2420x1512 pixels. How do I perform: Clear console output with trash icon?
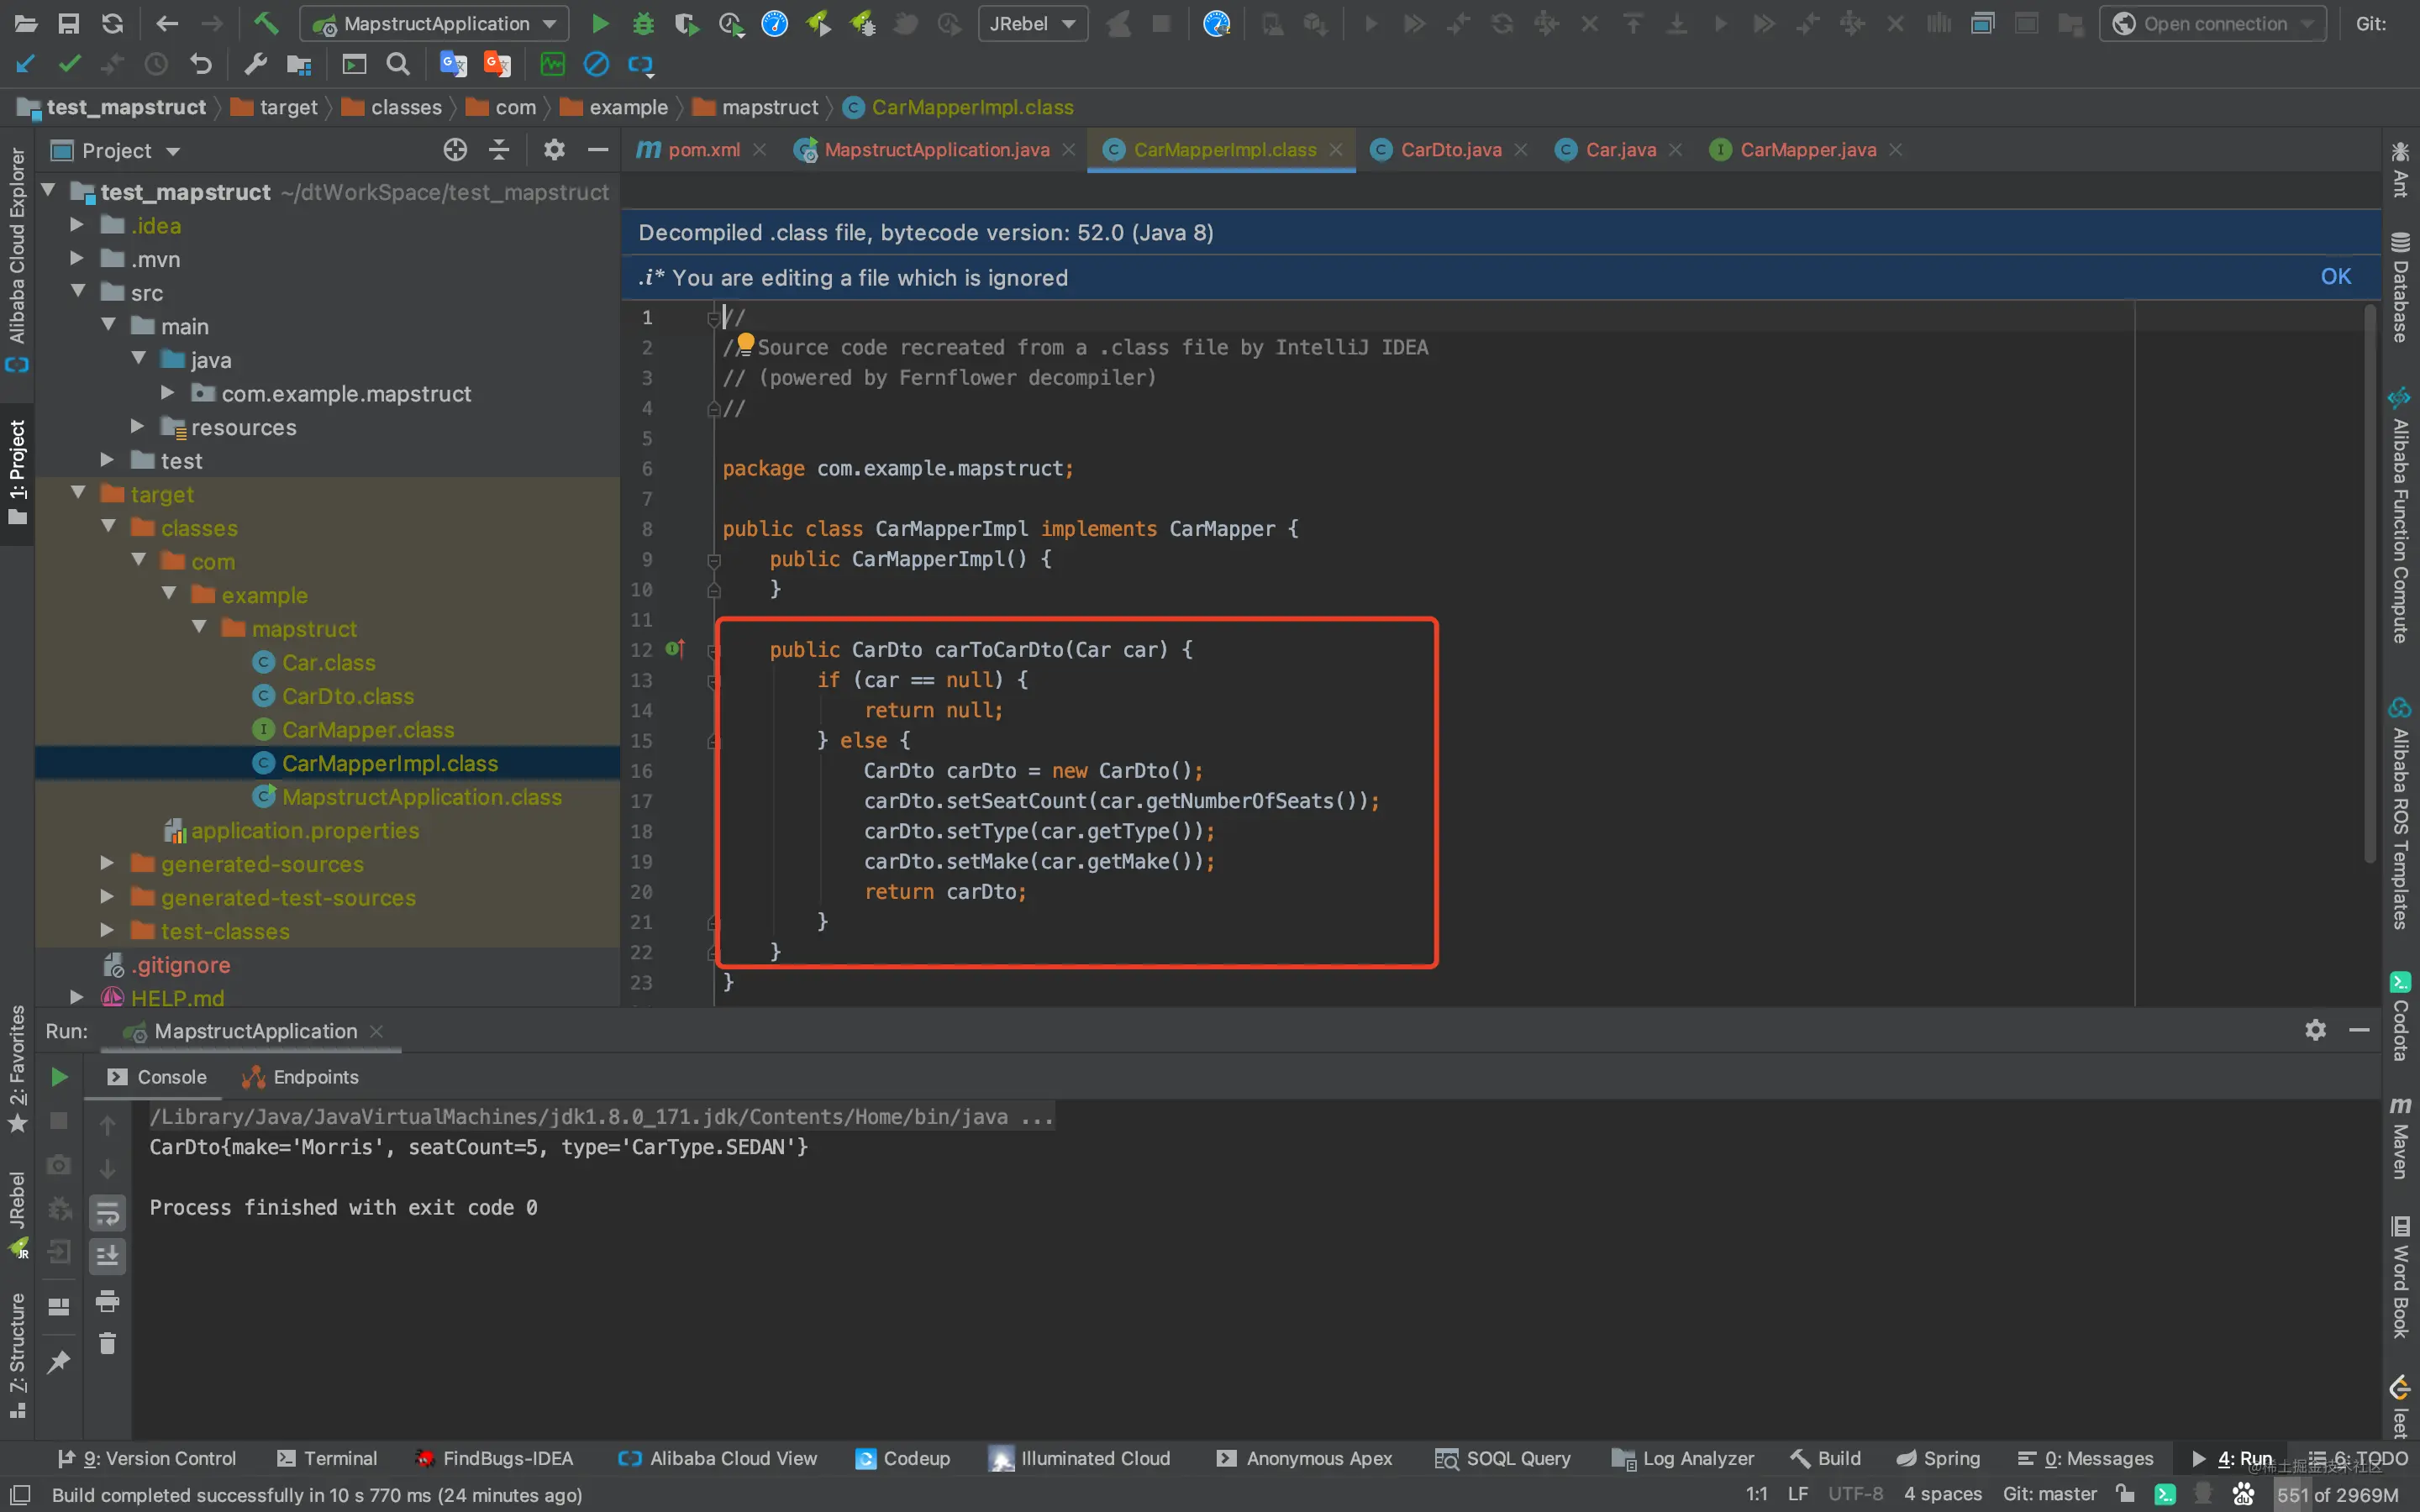(x=107, y=1344)
